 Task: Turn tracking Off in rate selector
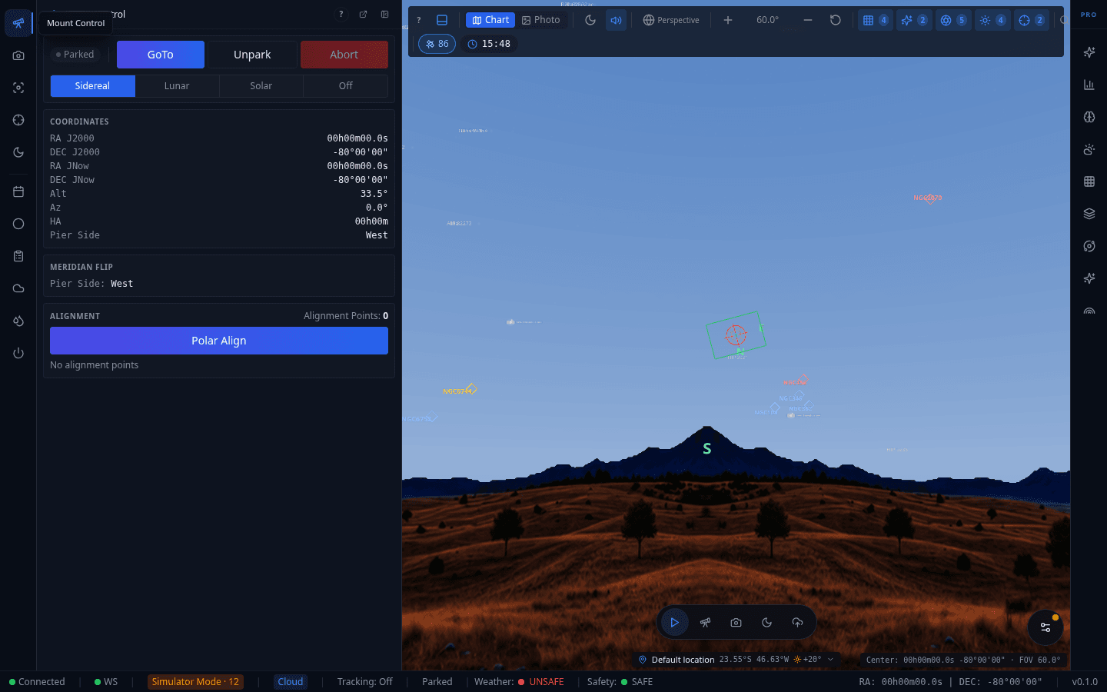click(x=346, y=86)
